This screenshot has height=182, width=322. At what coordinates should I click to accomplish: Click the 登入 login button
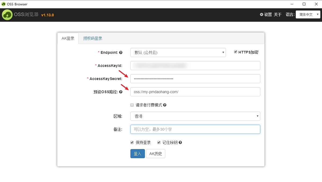pos(138,154)
